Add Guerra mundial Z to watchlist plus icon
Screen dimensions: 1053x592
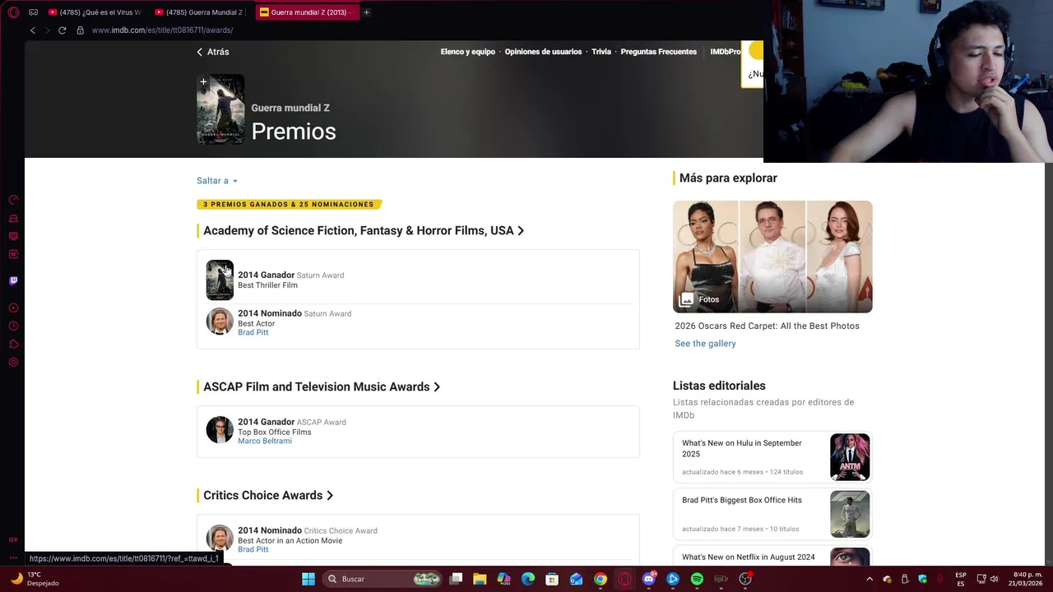pyautogui.click(x=203, y=81)
